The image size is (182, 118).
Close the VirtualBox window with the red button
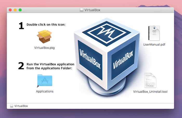[x=10, y=10]
